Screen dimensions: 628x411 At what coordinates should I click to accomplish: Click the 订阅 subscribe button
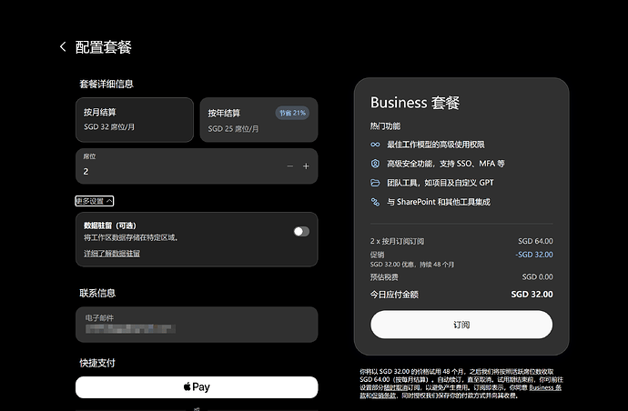[x=461, y=325]
